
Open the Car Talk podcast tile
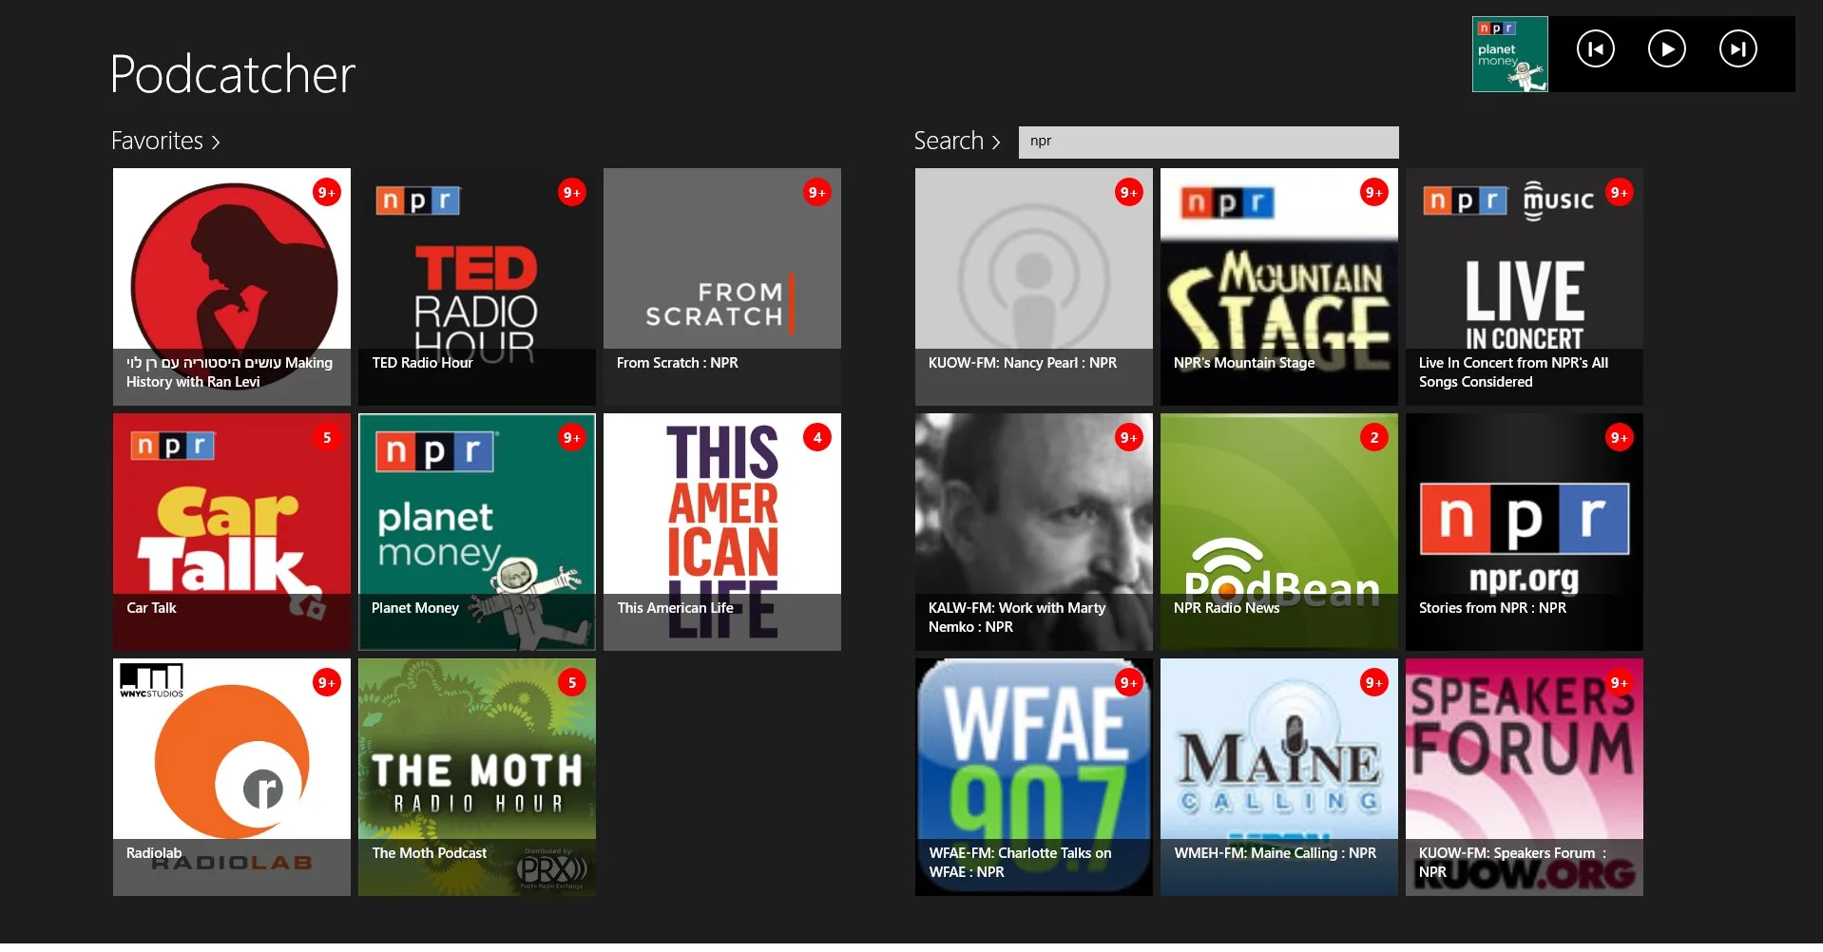pos(232,532)
